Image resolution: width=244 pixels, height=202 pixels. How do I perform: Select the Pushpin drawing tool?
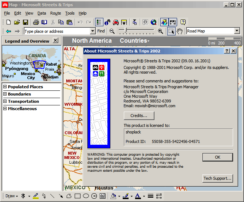(x=23, y=196)
